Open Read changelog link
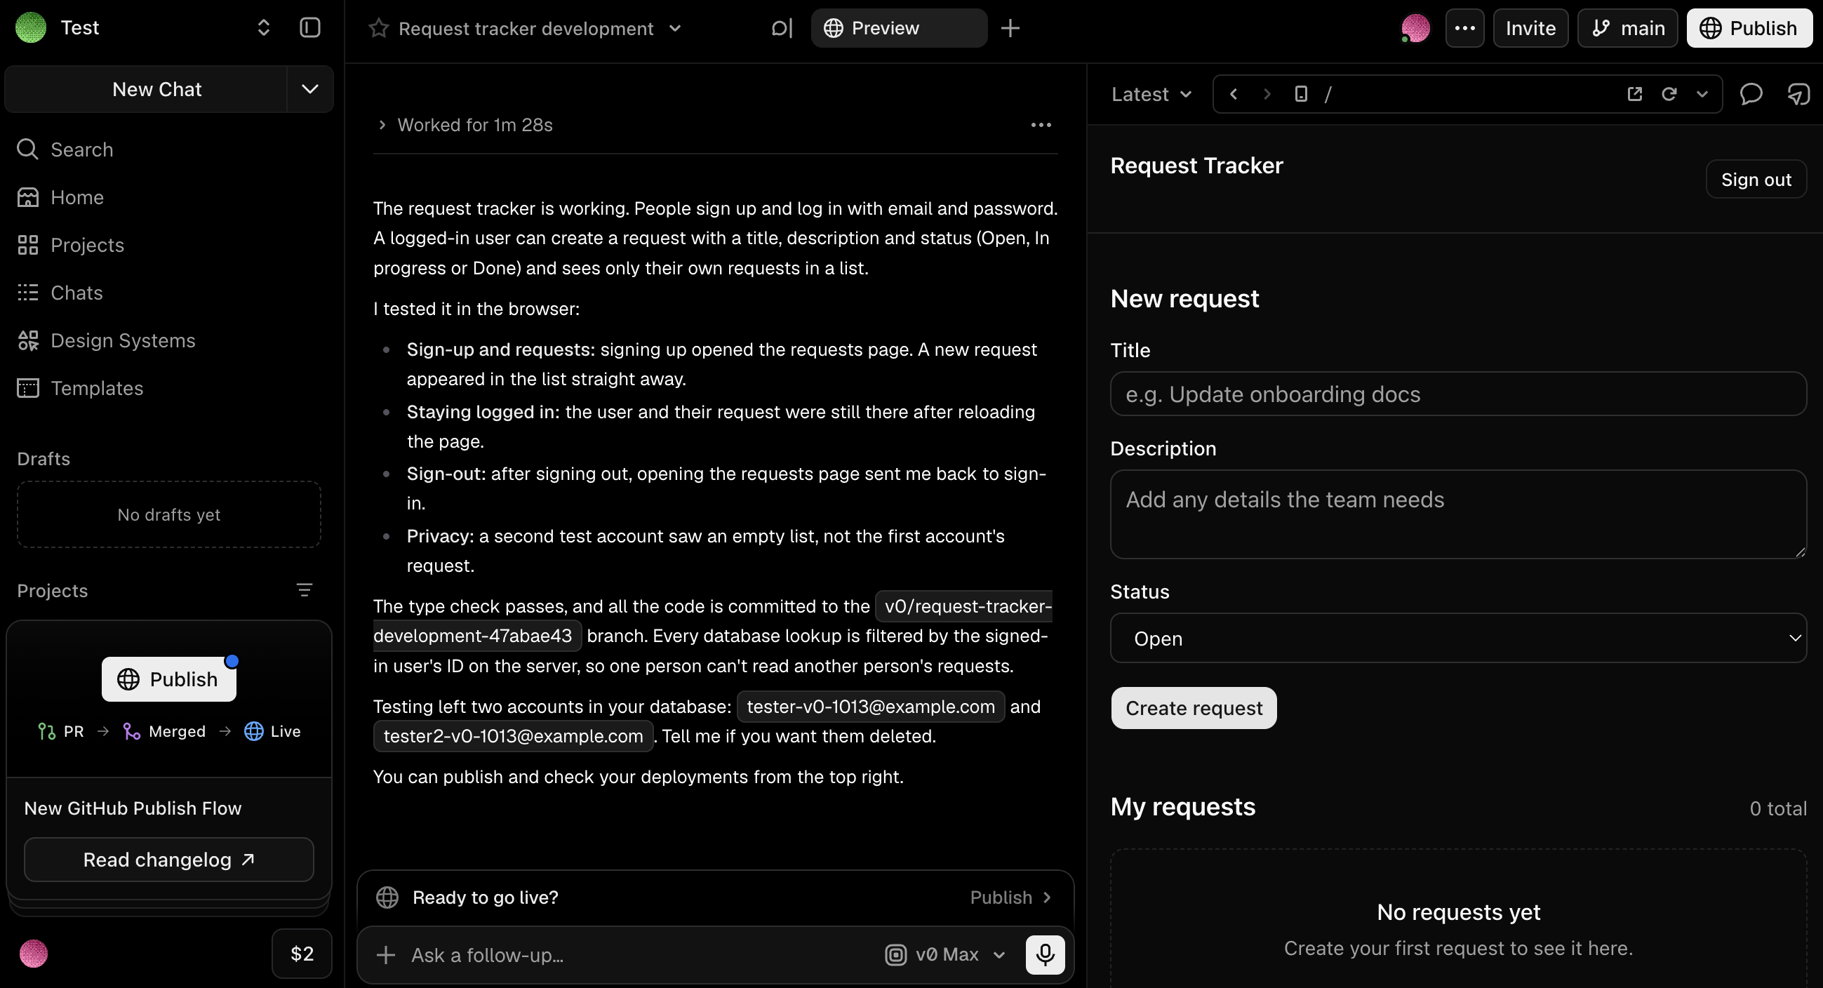1823x988 pixels. click(168, 859)
